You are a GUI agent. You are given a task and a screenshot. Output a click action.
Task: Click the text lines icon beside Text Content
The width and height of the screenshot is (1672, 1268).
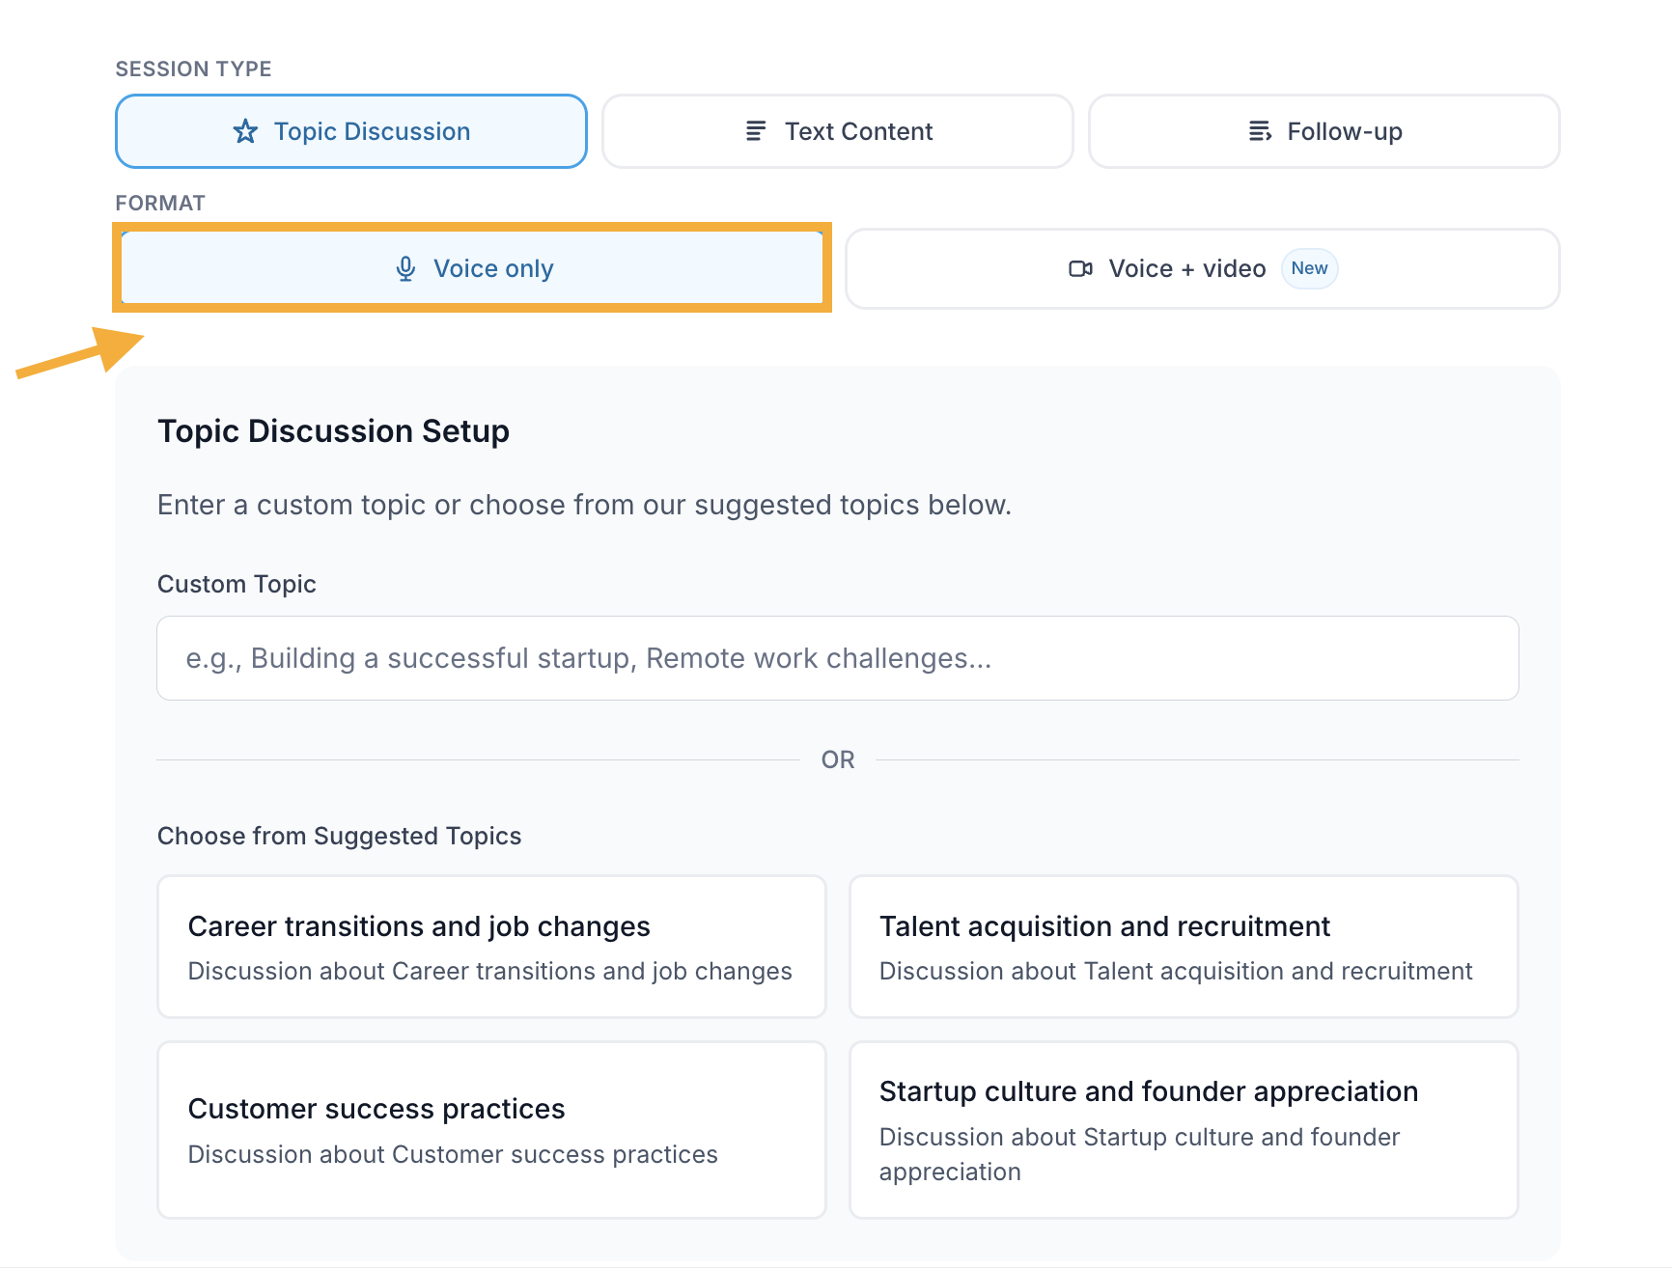pos(756,131)
